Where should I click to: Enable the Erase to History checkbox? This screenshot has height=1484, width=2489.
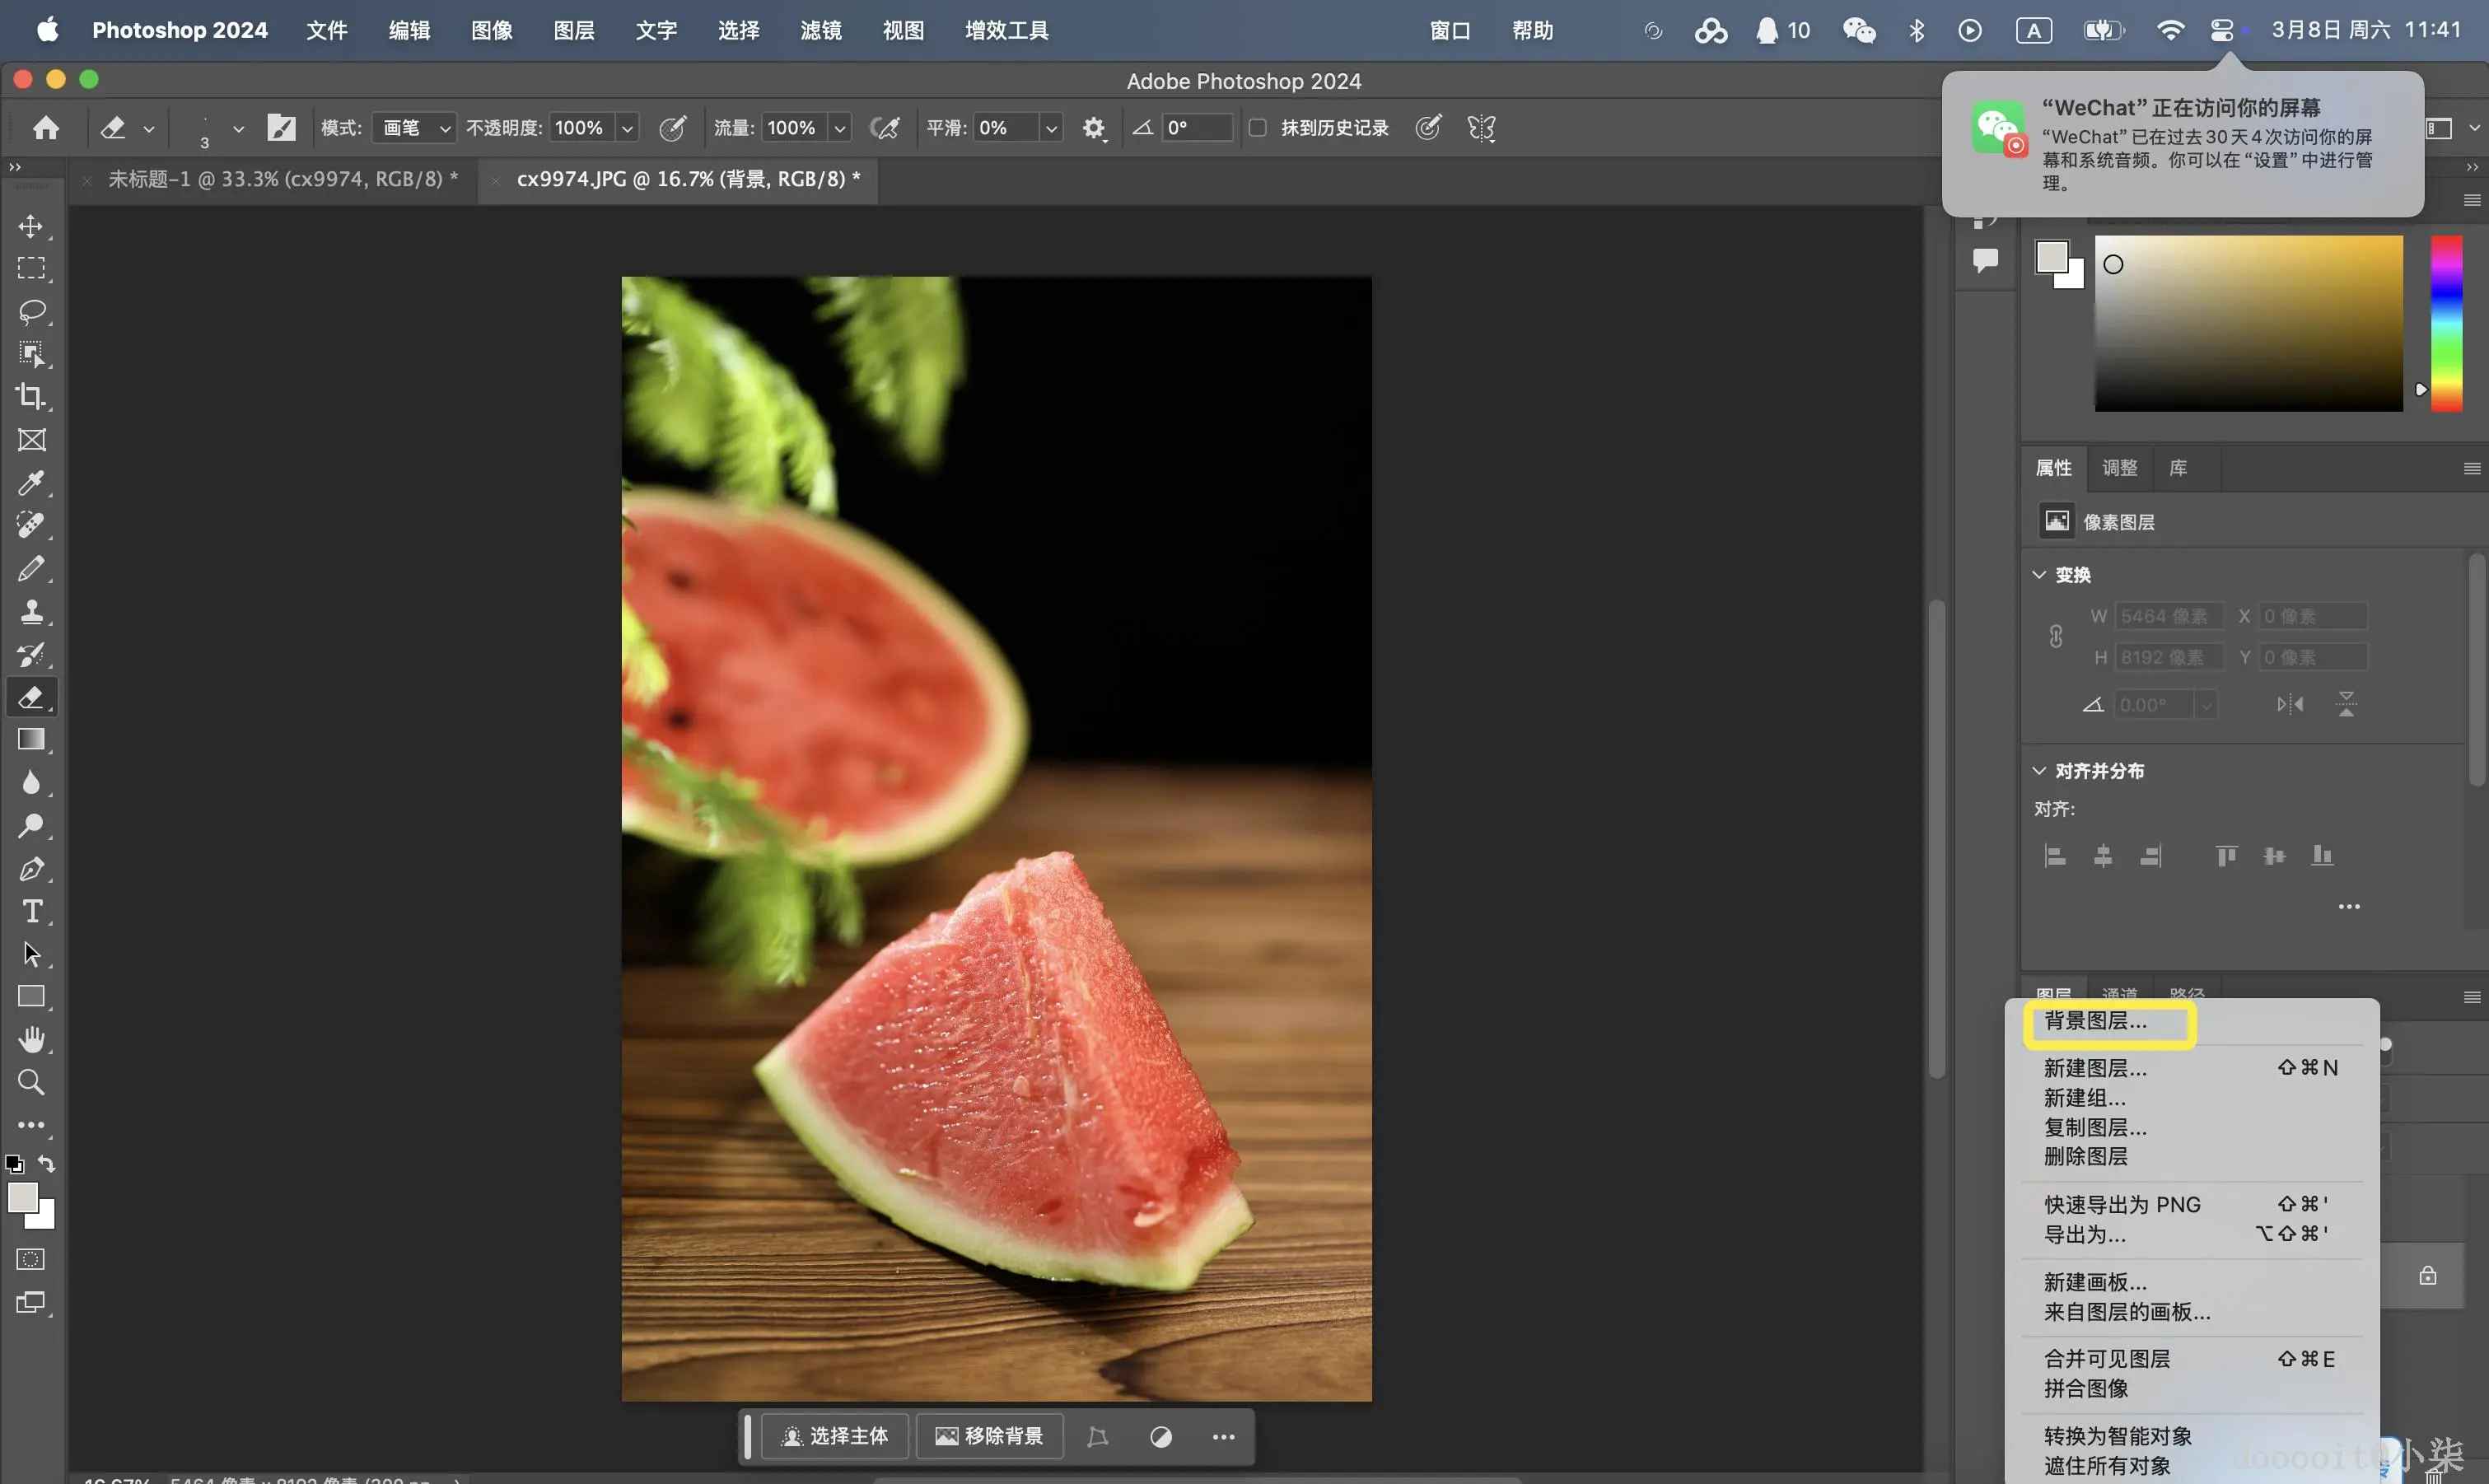coord(1258,128)
